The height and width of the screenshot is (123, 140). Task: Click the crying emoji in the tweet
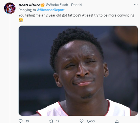(21, 20)
